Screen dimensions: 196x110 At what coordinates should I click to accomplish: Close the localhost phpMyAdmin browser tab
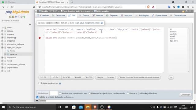[67, 2]
